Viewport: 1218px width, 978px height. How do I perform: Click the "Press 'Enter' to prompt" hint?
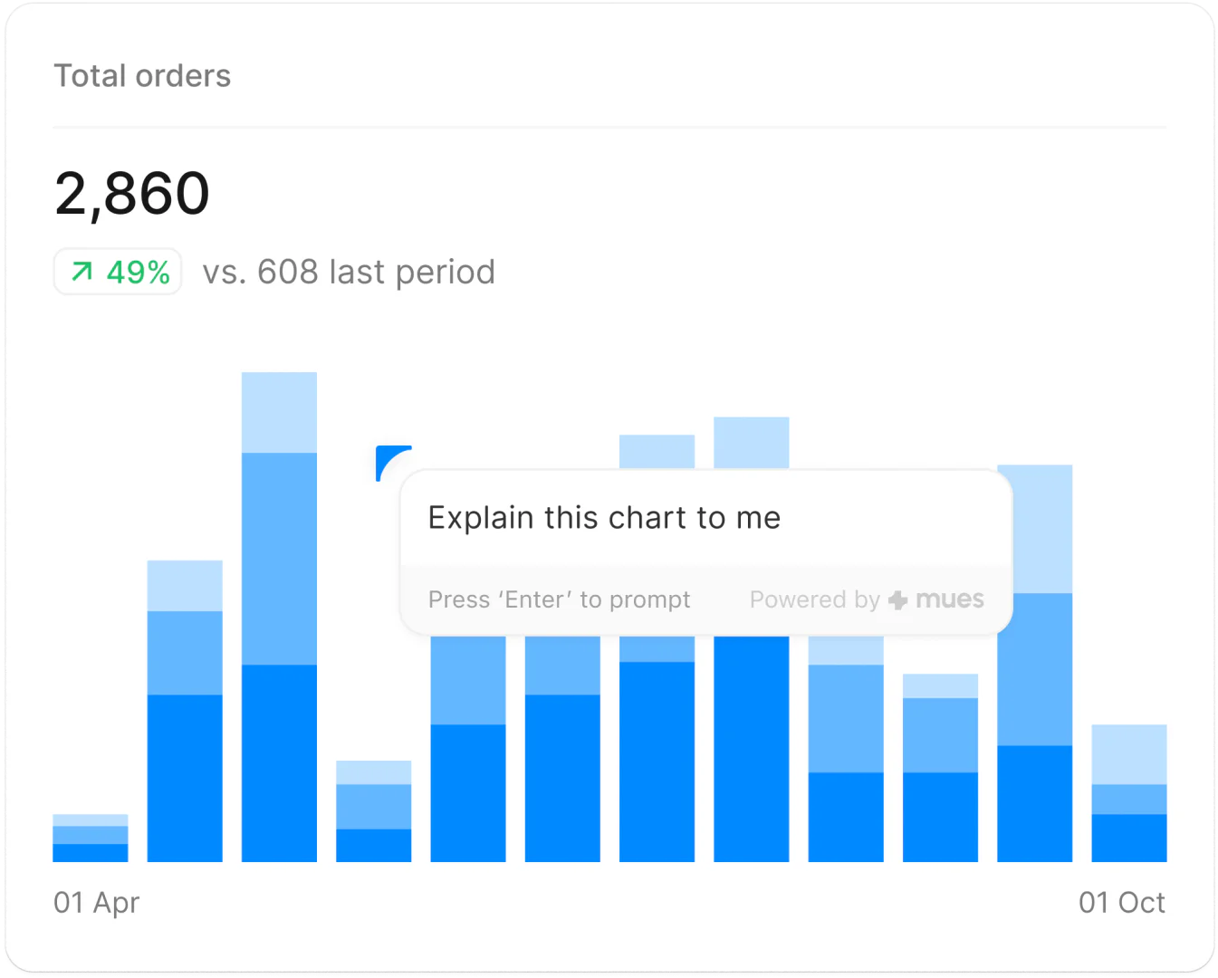pyautogui.click(x=559, y=599)
